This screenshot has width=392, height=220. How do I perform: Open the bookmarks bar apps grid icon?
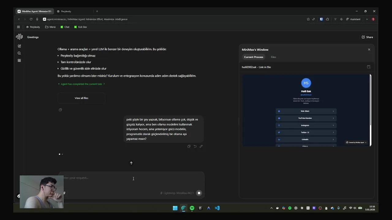[18, 27]
